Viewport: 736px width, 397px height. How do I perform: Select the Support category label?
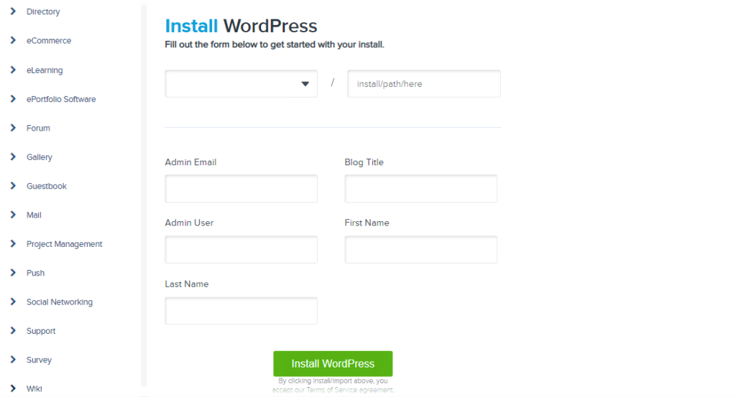(41, 331)
